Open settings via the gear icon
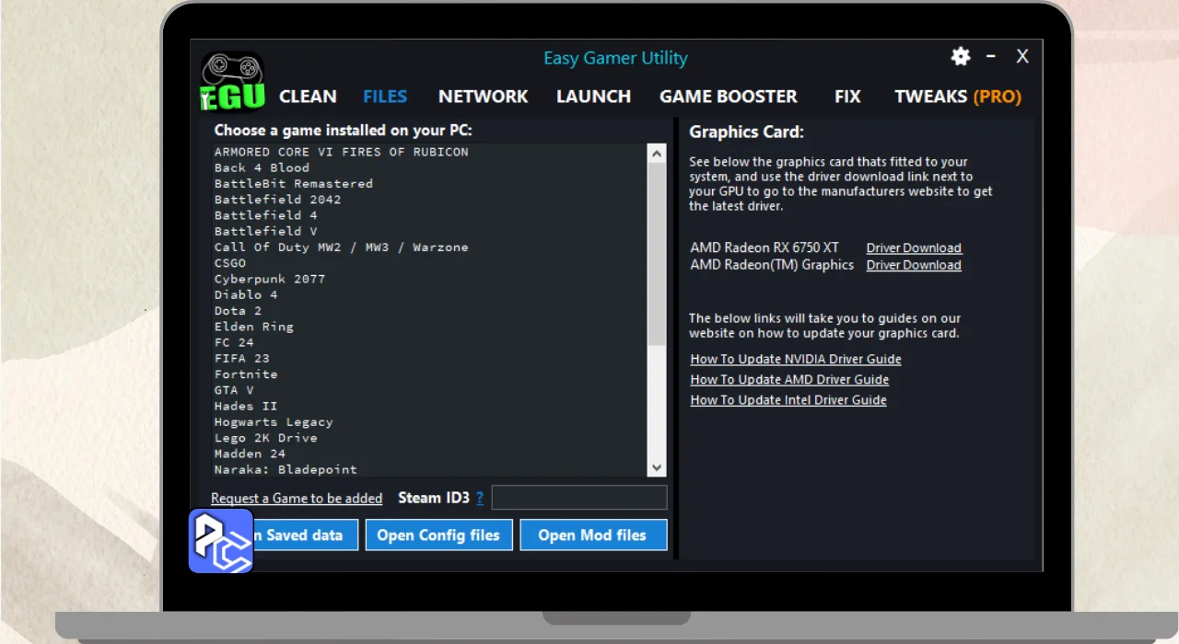The height and width of the screenshot is (644, 1179). [961, 57]
